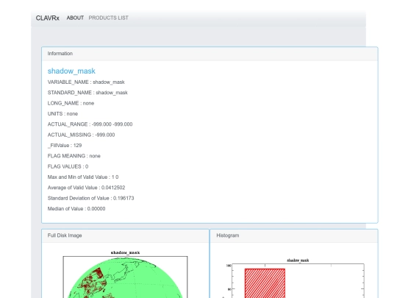This screenshot has width=397, height=298.
Task: Select the Standard Deviation of Value 0.196173 line
Action: (91, 199)
